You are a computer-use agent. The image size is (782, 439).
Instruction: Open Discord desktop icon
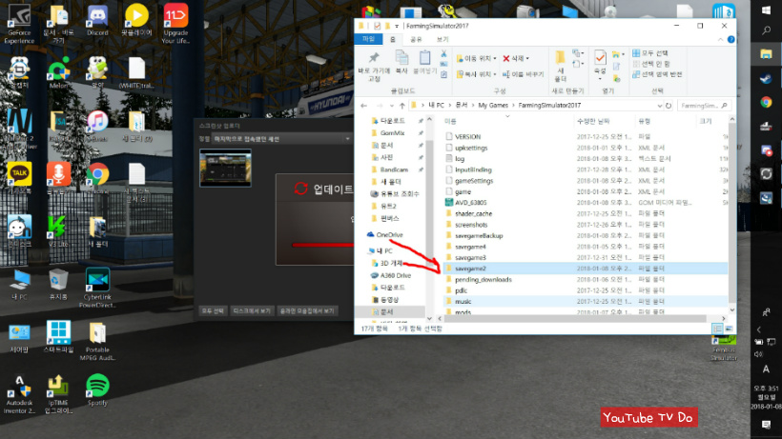click(x=97, y=21)
